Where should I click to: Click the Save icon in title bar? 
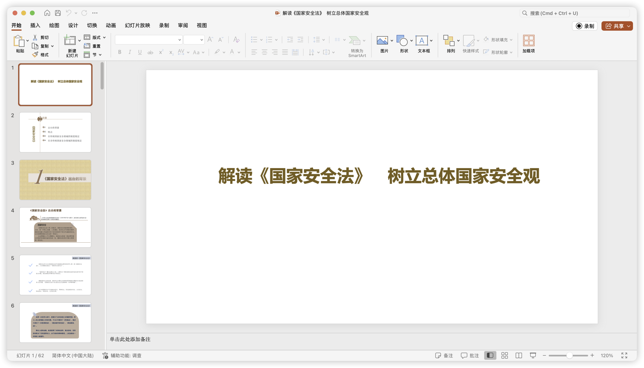tap(58, 13)
